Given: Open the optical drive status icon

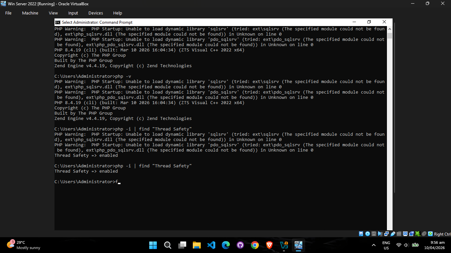Looking at the screenshot, I should [367, 234].
